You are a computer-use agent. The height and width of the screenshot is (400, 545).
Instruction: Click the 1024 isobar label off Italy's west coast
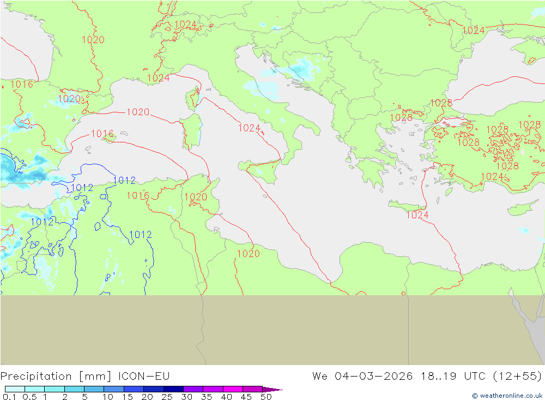click(x=249, y=128)
